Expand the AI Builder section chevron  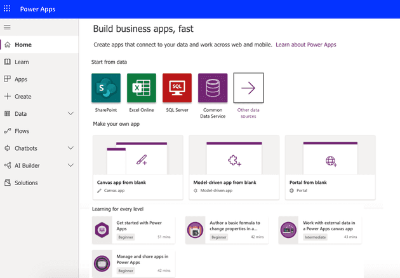[x=70, y=165]
